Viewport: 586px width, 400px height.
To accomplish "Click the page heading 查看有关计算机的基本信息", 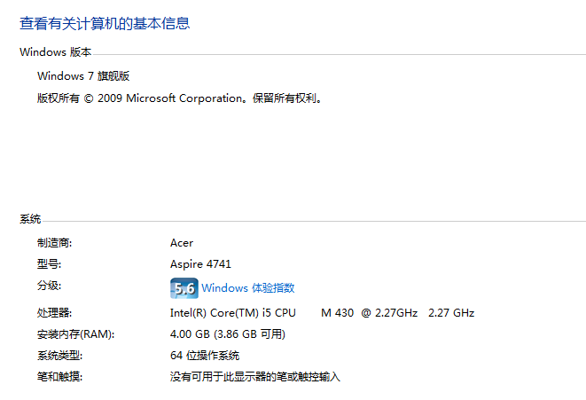I will click(x=105, y=23).
